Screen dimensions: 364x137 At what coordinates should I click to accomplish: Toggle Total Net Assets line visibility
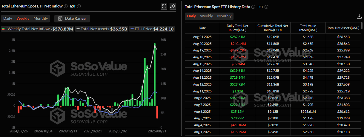click(x=102, y=29)
